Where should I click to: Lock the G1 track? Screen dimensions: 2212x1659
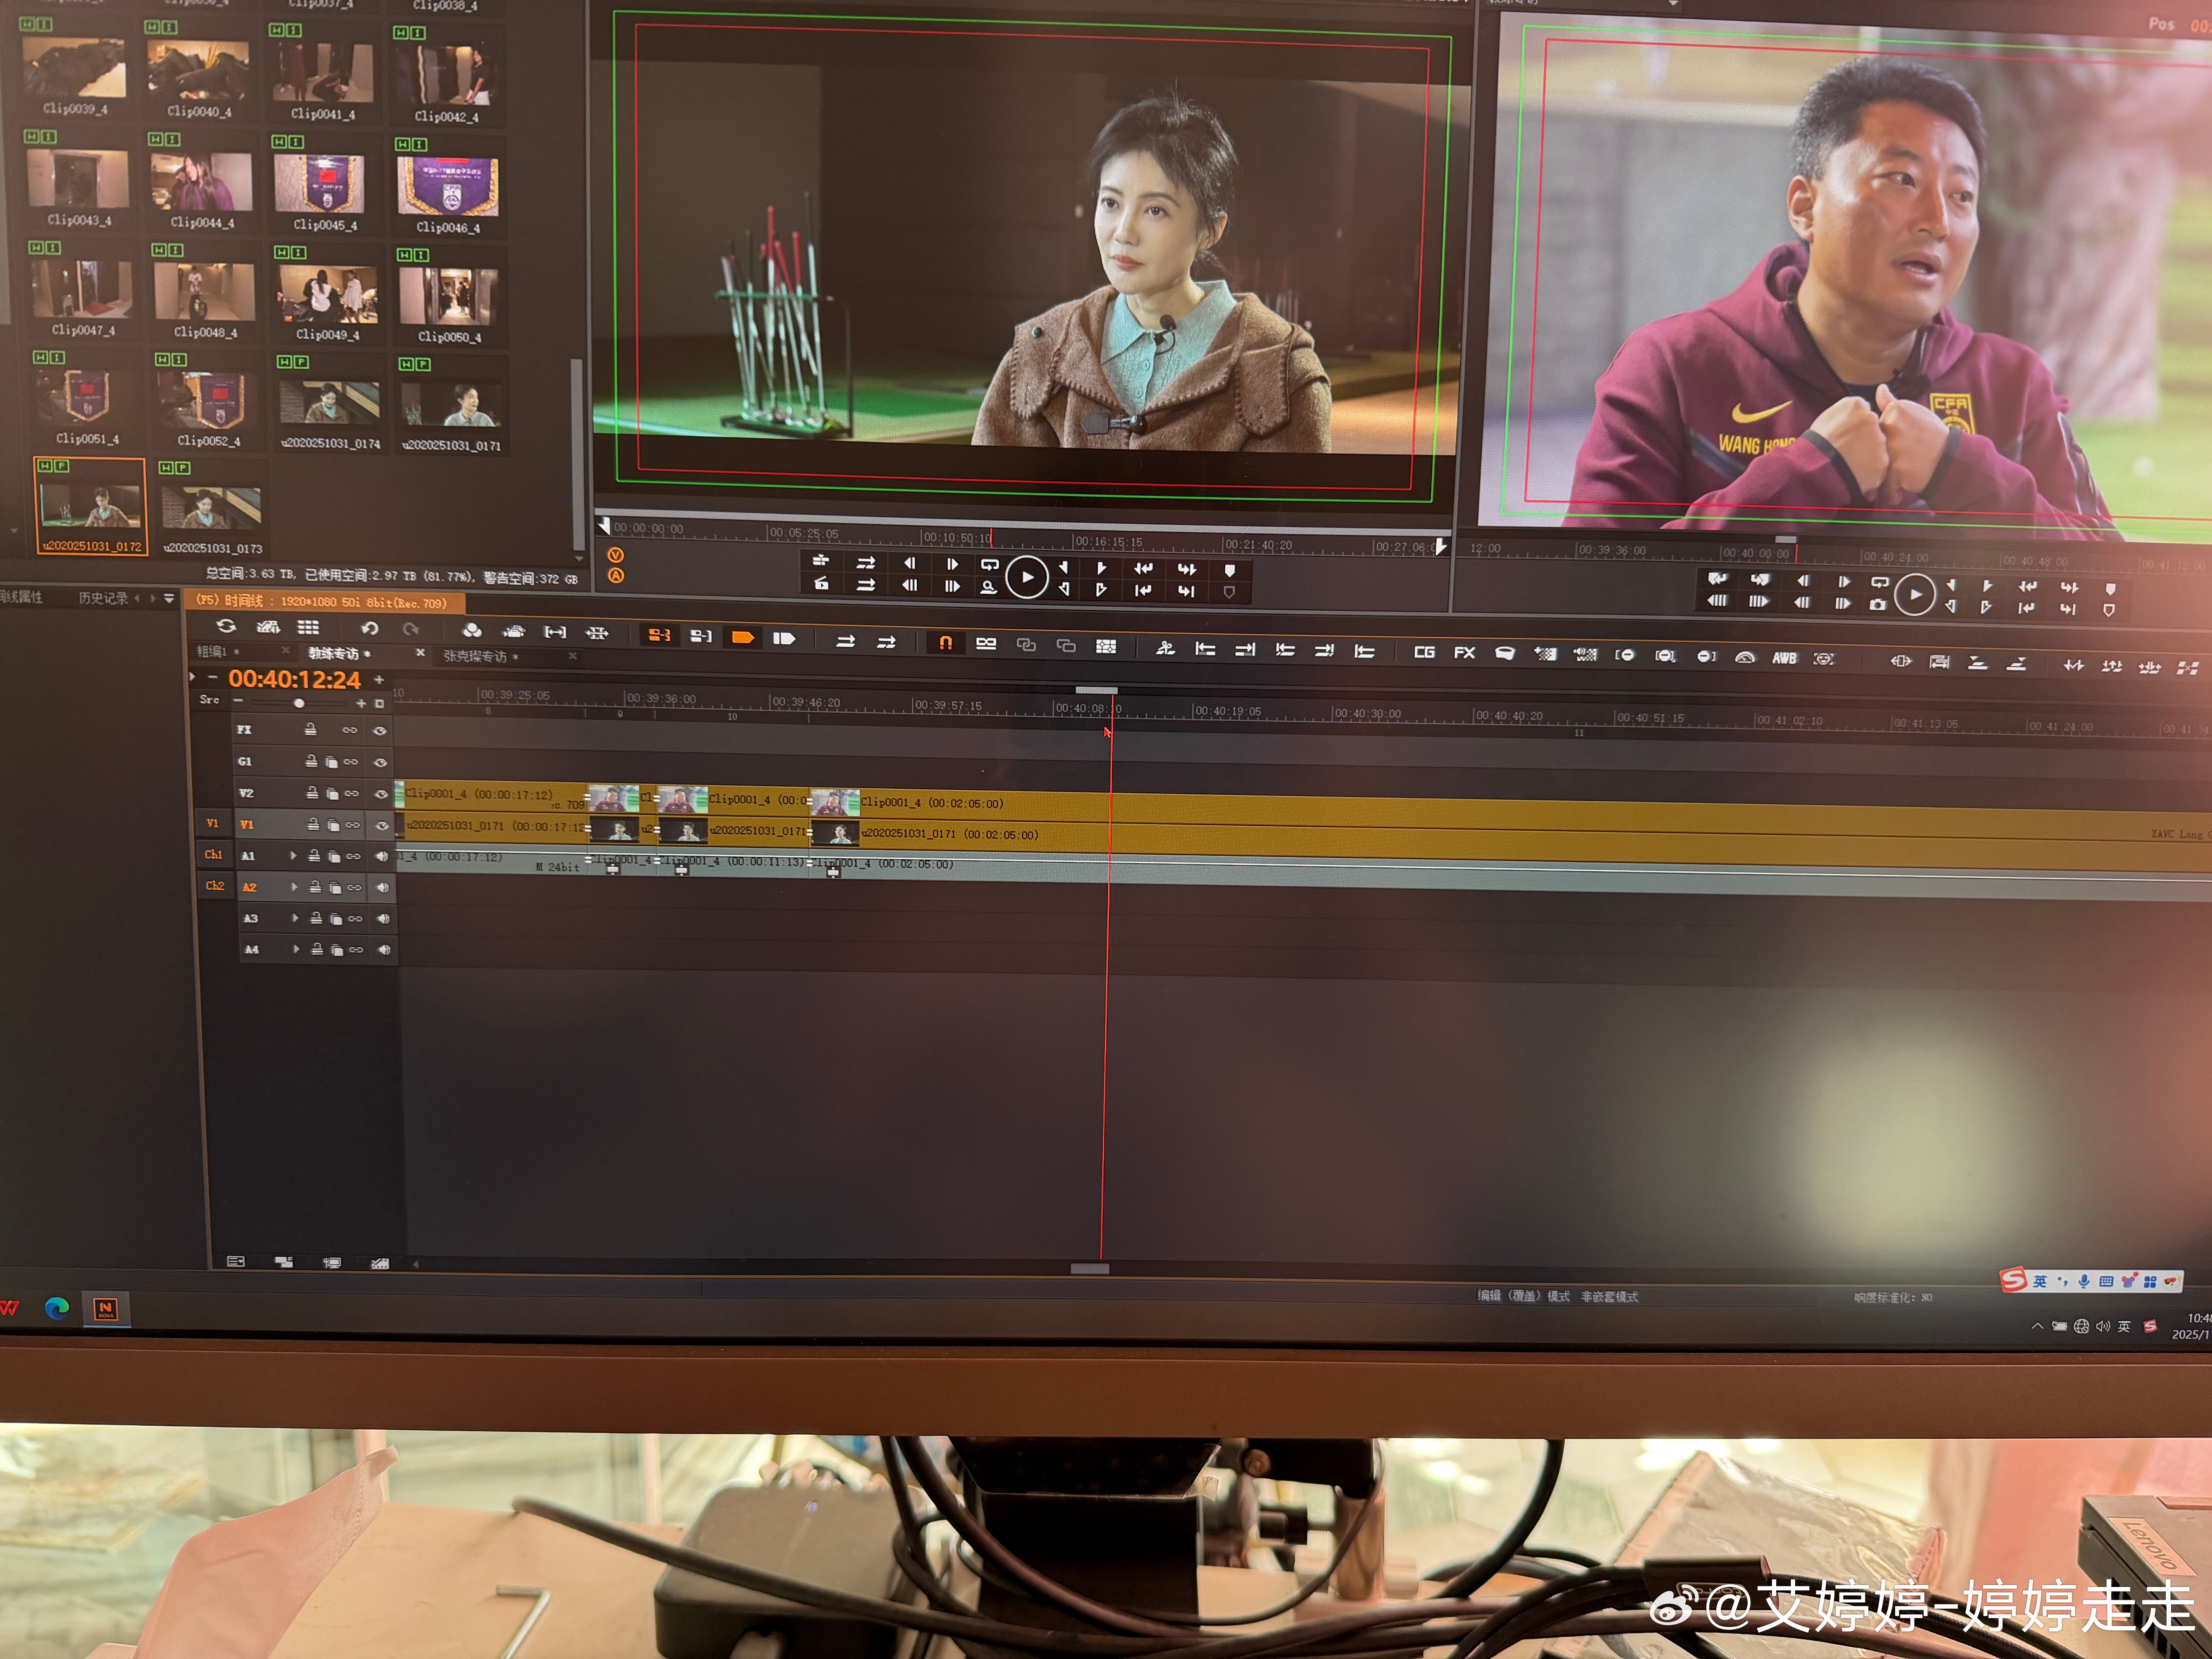311,761
